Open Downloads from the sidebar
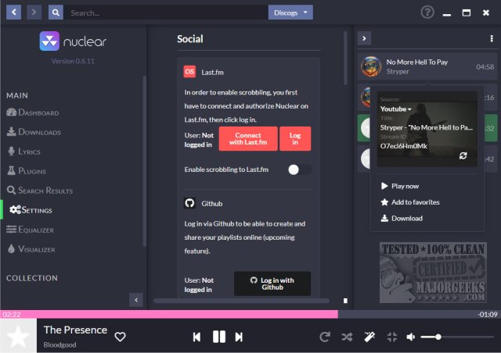 [34, 132]
